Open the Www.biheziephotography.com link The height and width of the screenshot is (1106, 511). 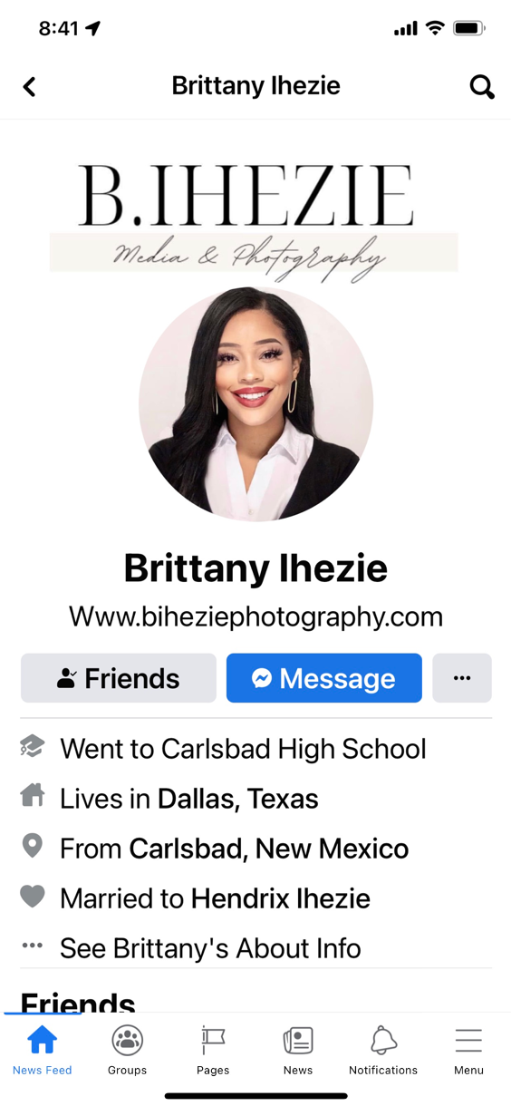[255, 616]
